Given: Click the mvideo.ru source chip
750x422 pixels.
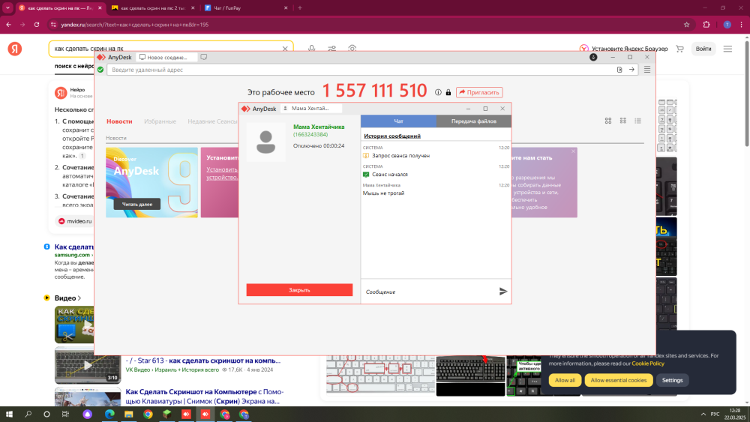Looking at the screenshot, I should tap(74, 221).
